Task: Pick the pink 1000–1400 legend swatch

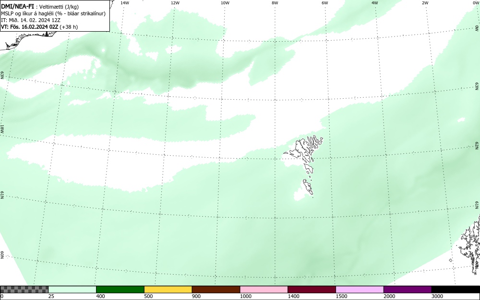Action: pyautogui.click(x=264, y=289)
